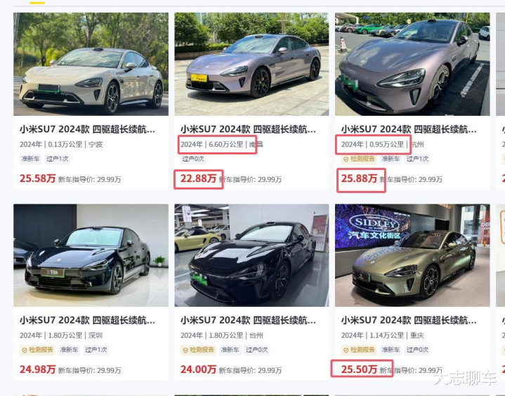
Task: Click 检测报告 badge on Shenzhen listing
Action: click(37, 350)
